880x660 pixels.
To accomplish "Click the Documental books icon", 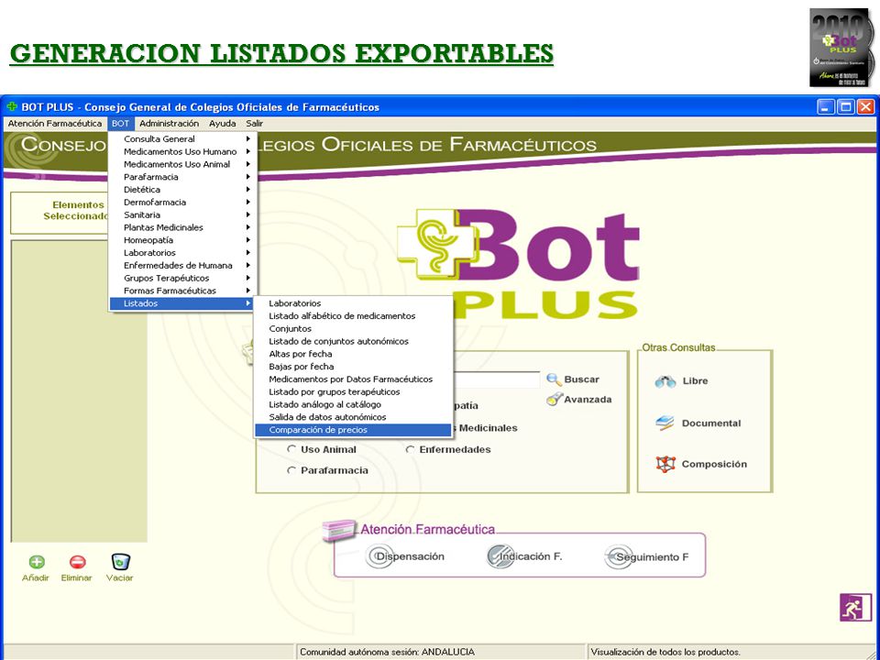I will 665,423.
